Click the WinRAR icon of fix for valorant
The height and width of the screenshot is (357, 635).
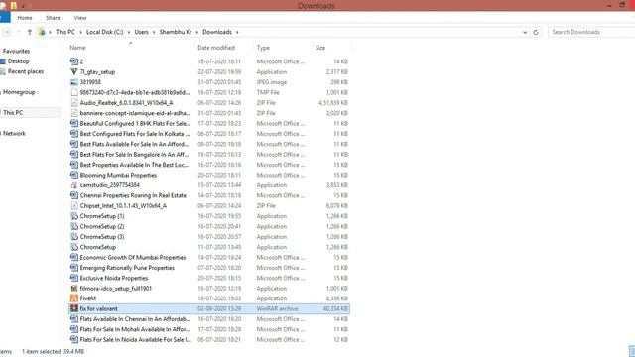74,308
